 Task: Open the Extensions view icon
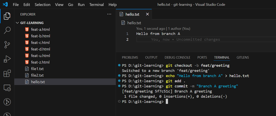tap(7, 73)
